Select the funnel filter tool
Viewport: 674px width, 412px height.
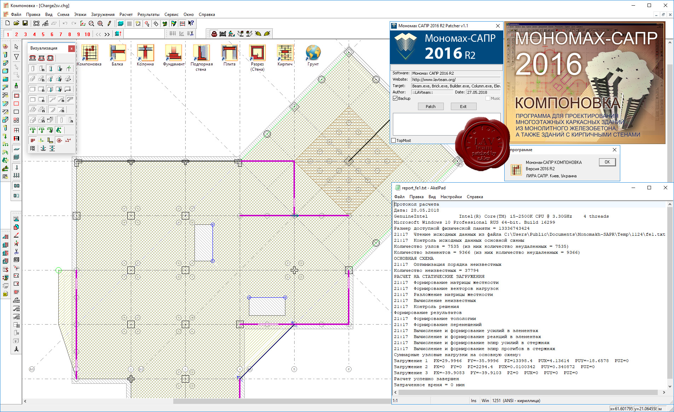16,57
